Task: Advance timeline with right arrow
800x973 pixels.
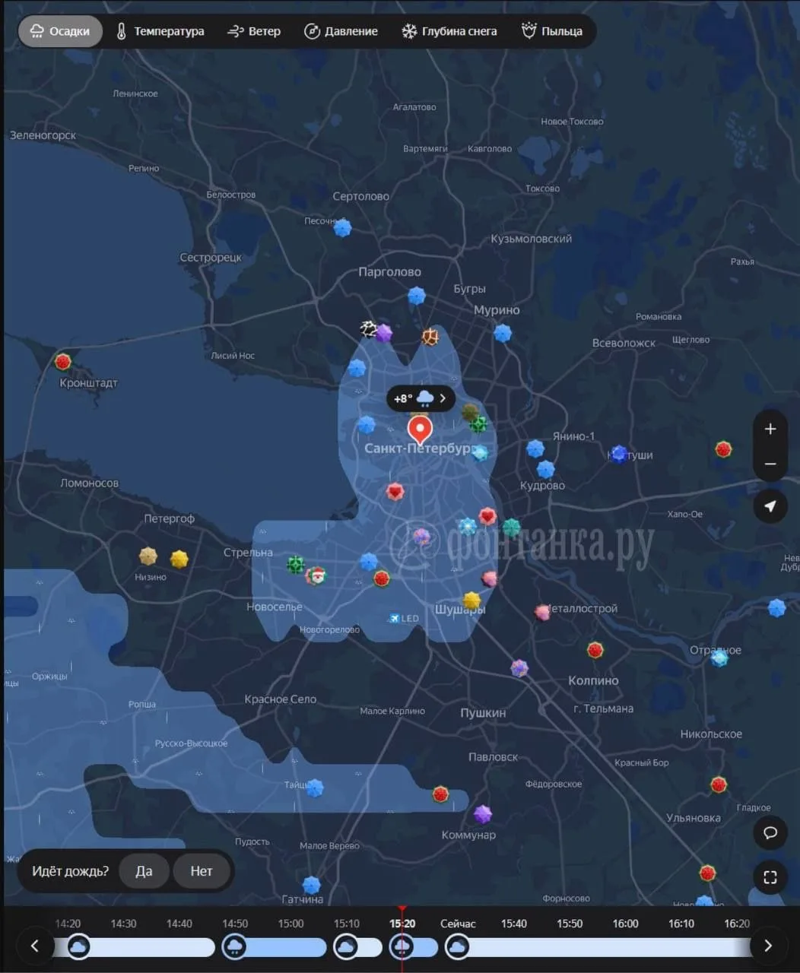Action: (x=767, y=946)
